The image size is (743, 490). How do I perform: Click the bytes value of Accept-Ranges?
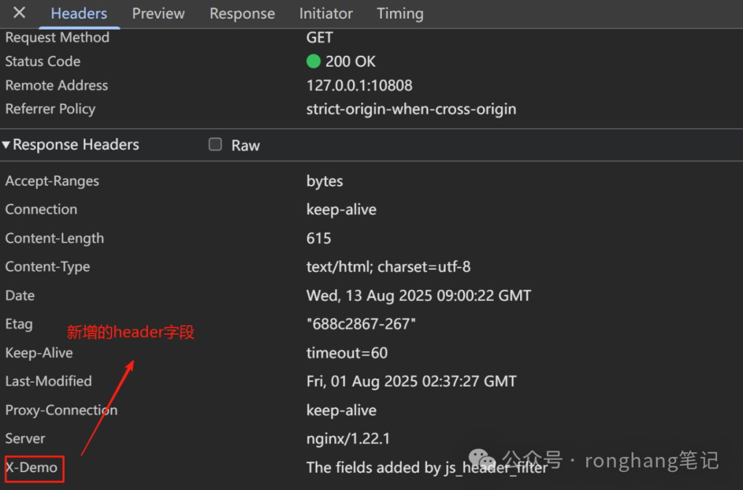pos(325,181)
